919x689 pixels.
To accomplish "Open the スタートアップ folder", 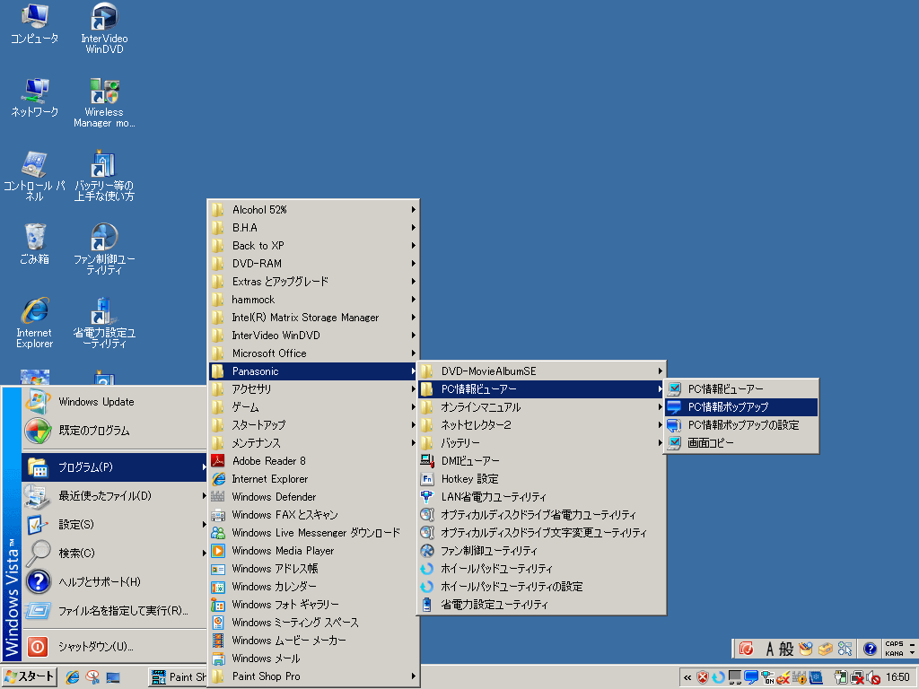I will pyautogui.click(x=313, y=424).
